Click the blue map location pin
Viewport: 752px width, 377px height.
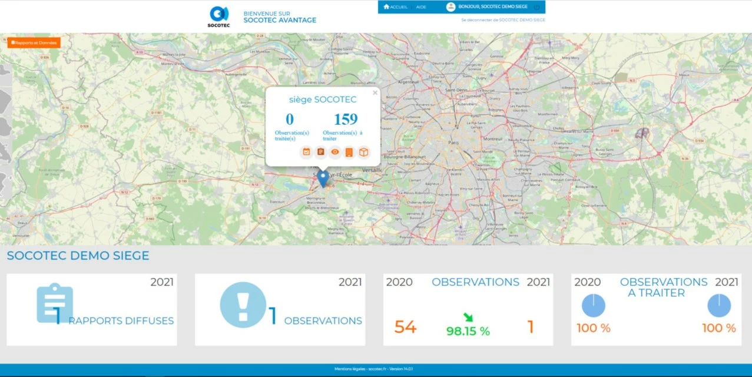[323, 178]
